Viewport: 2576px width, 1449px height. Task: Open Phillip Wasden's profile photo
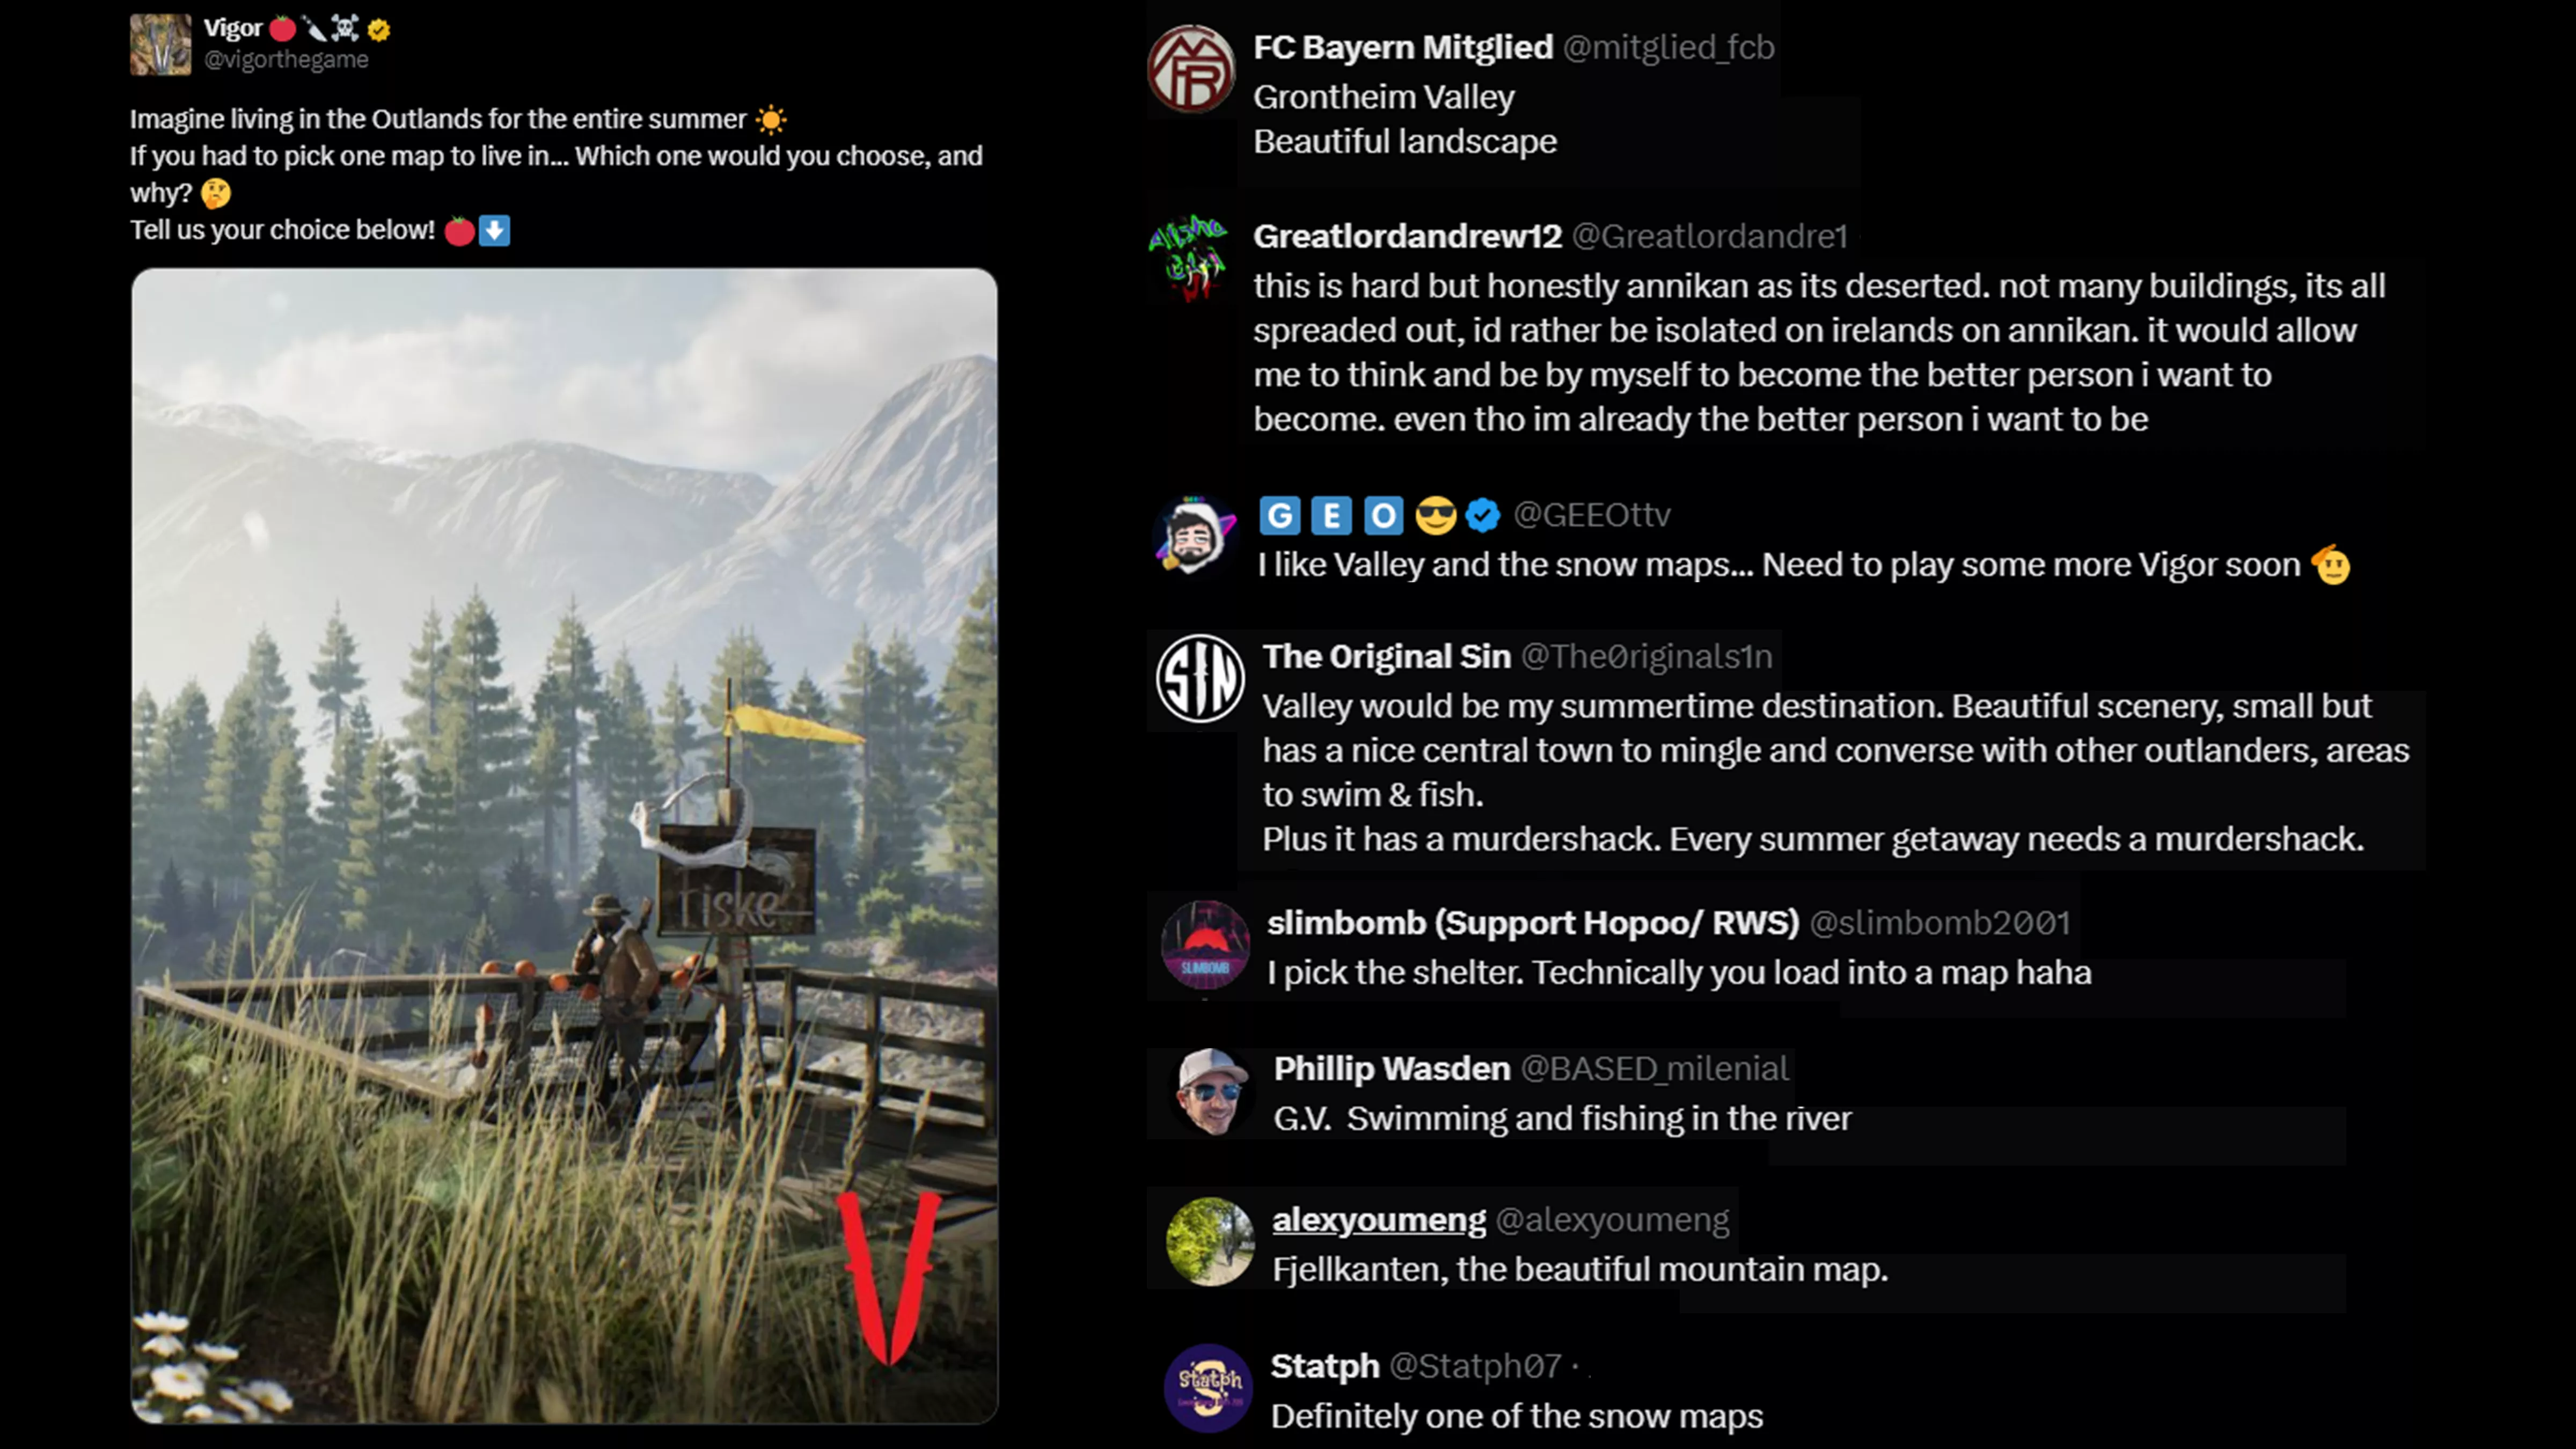coord(1211,1092)
